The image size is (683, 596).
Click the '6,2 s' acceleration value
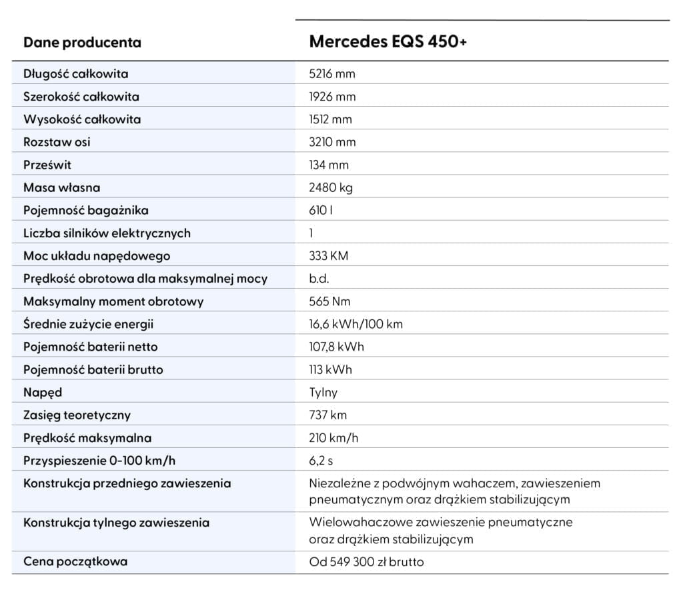pos(320,460)
